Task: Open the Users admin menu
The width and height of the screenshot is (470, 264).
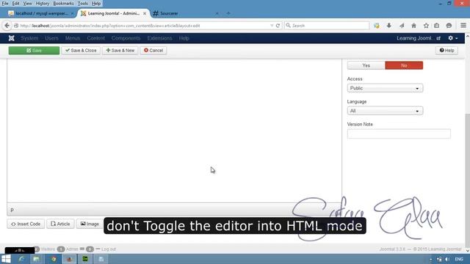Action: [x=51, y=38]
